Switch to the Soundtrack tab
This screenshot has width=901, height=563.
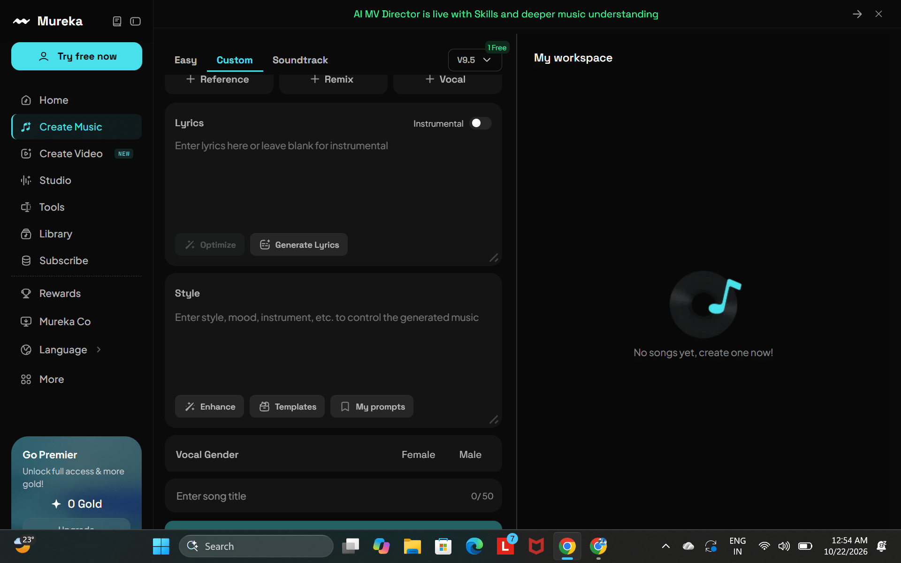click(x=300, y=60)
